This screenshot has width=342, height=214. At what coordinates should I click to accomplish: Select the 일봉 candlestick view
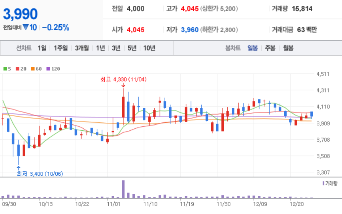coord(253,48)
